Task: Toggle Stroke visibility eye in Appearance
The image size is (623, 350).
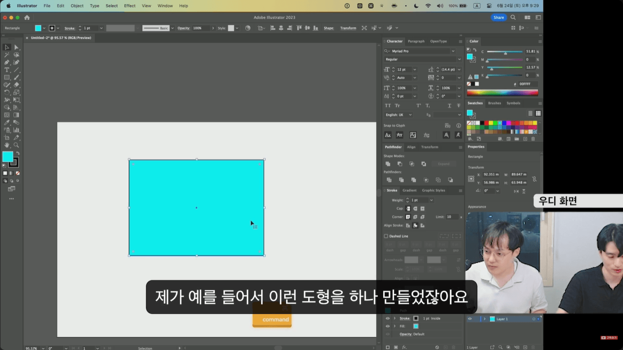Action: point(387,318)
